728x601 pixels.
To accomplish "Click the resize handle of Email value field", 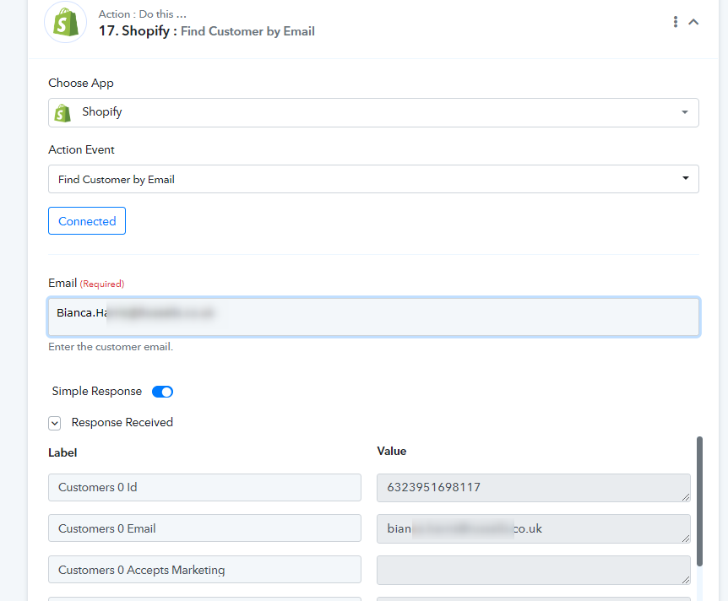I will 686,539.
